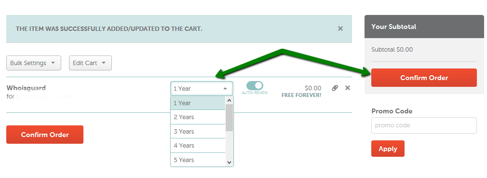Select 1 Year from the list

tap(198, 103)
